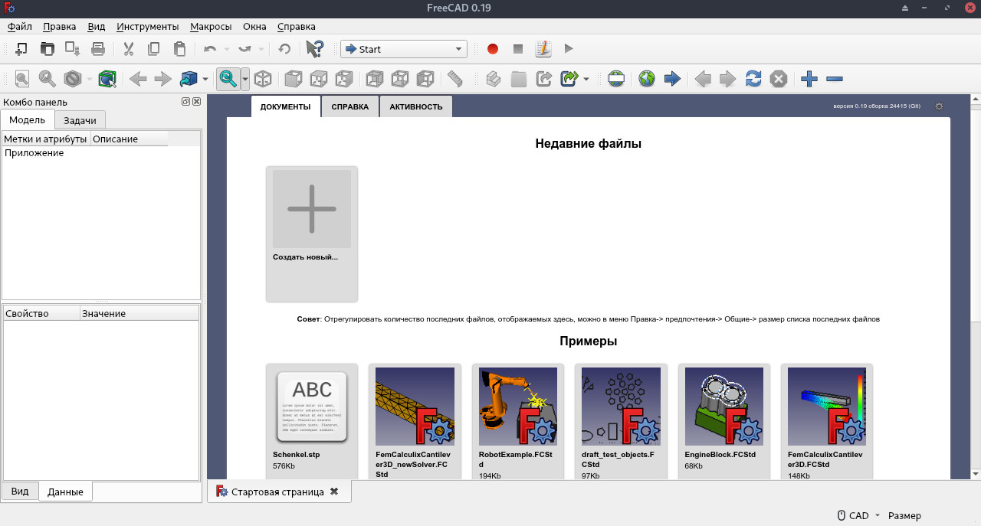Open the RobotExample.FCStd example
The image size is (981, 526).
[517, 406]
